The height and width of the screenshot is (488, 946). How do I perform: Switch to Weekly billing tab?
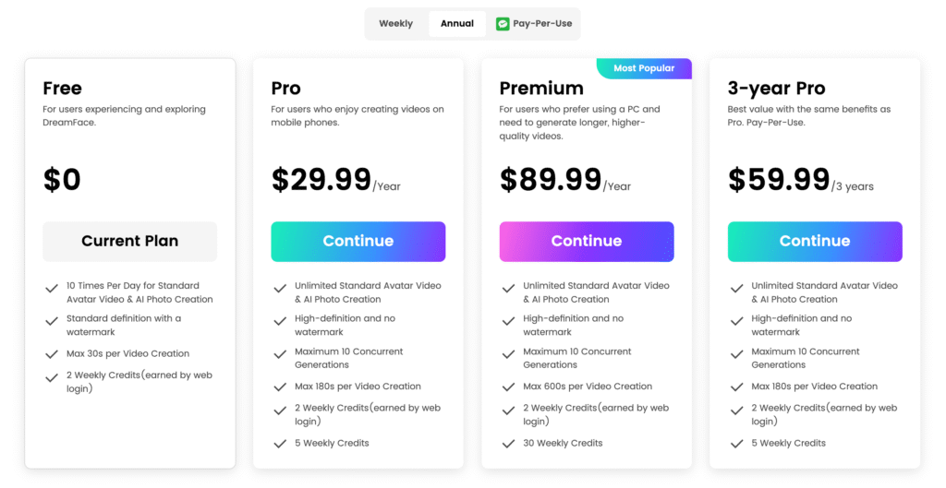click(x=395, y=23)
